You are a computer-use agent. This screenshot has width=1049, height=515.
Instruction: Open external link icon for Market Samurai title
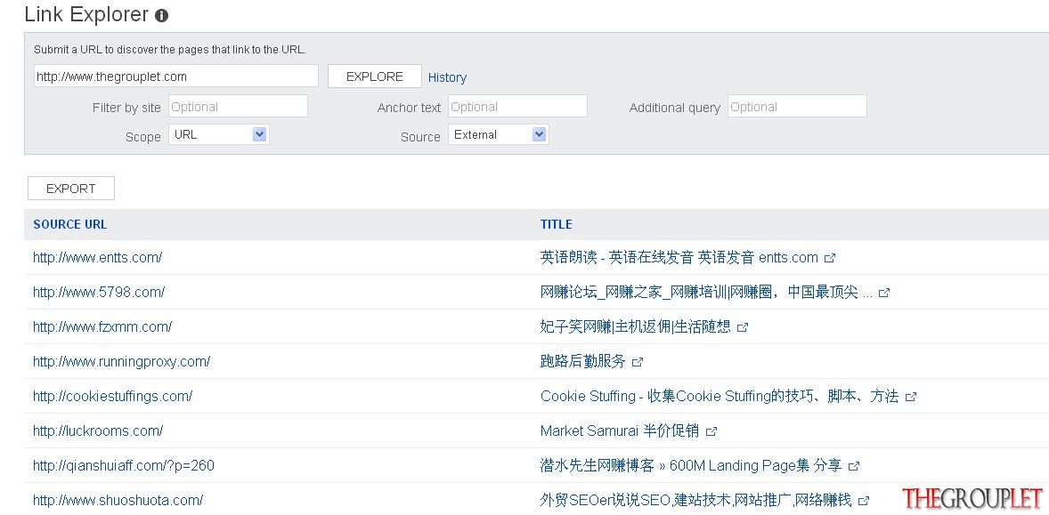[x=712, y=431]
